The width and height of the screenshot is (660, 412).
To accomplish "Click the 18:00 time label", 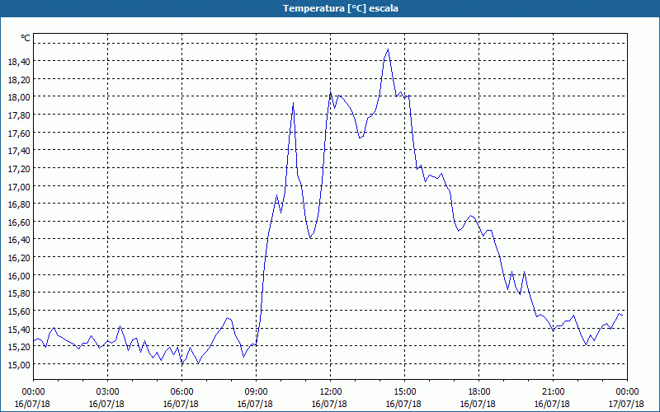I will click(478, 392).
